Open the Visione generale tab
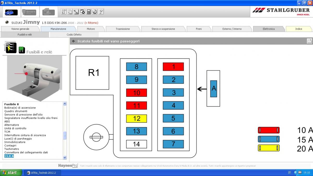Viewport: 313px width, 176px height. (x=20, y=29)
